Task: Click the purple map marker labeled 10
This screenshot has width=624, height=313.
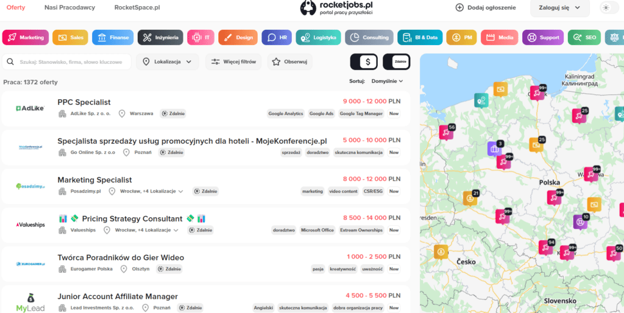Action: coord(580,222)
